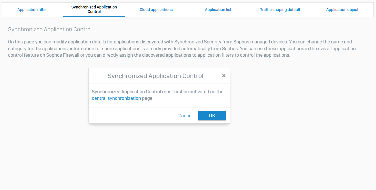Click the page heading Synchronized Application Control
This screenshot has height=190, width=376.
click(x=50, y=29)
